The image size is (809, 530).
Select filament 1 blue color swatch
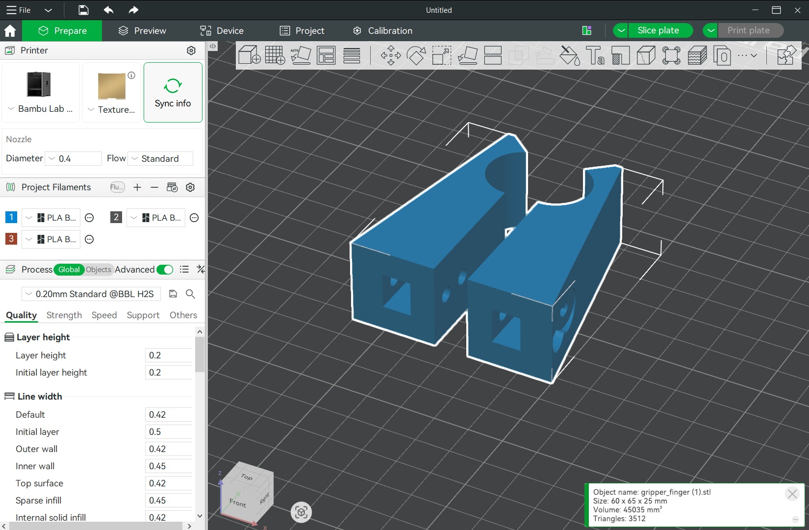click(11, 217)
